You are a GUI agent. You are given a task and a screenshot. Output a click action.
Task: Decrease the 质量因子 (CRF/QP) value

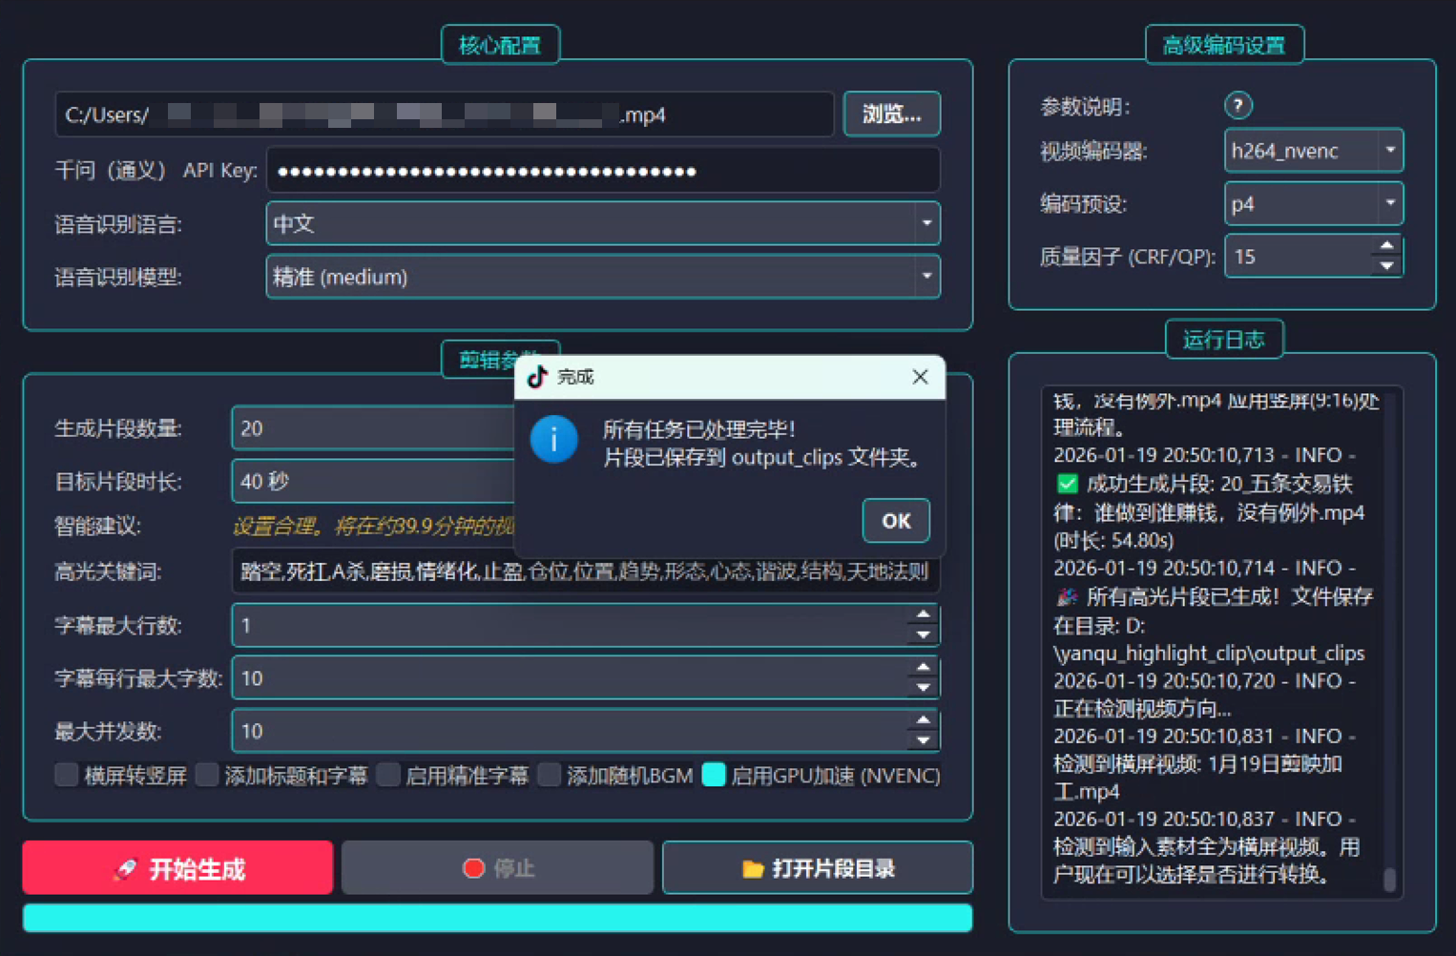(x=1386, y=266)
